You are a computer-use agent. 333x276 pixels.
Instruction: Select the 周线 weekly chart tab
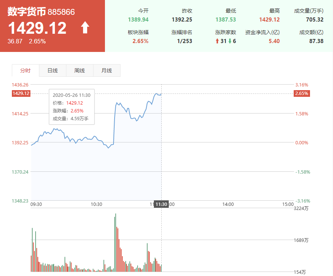click(x=79, y=70)
